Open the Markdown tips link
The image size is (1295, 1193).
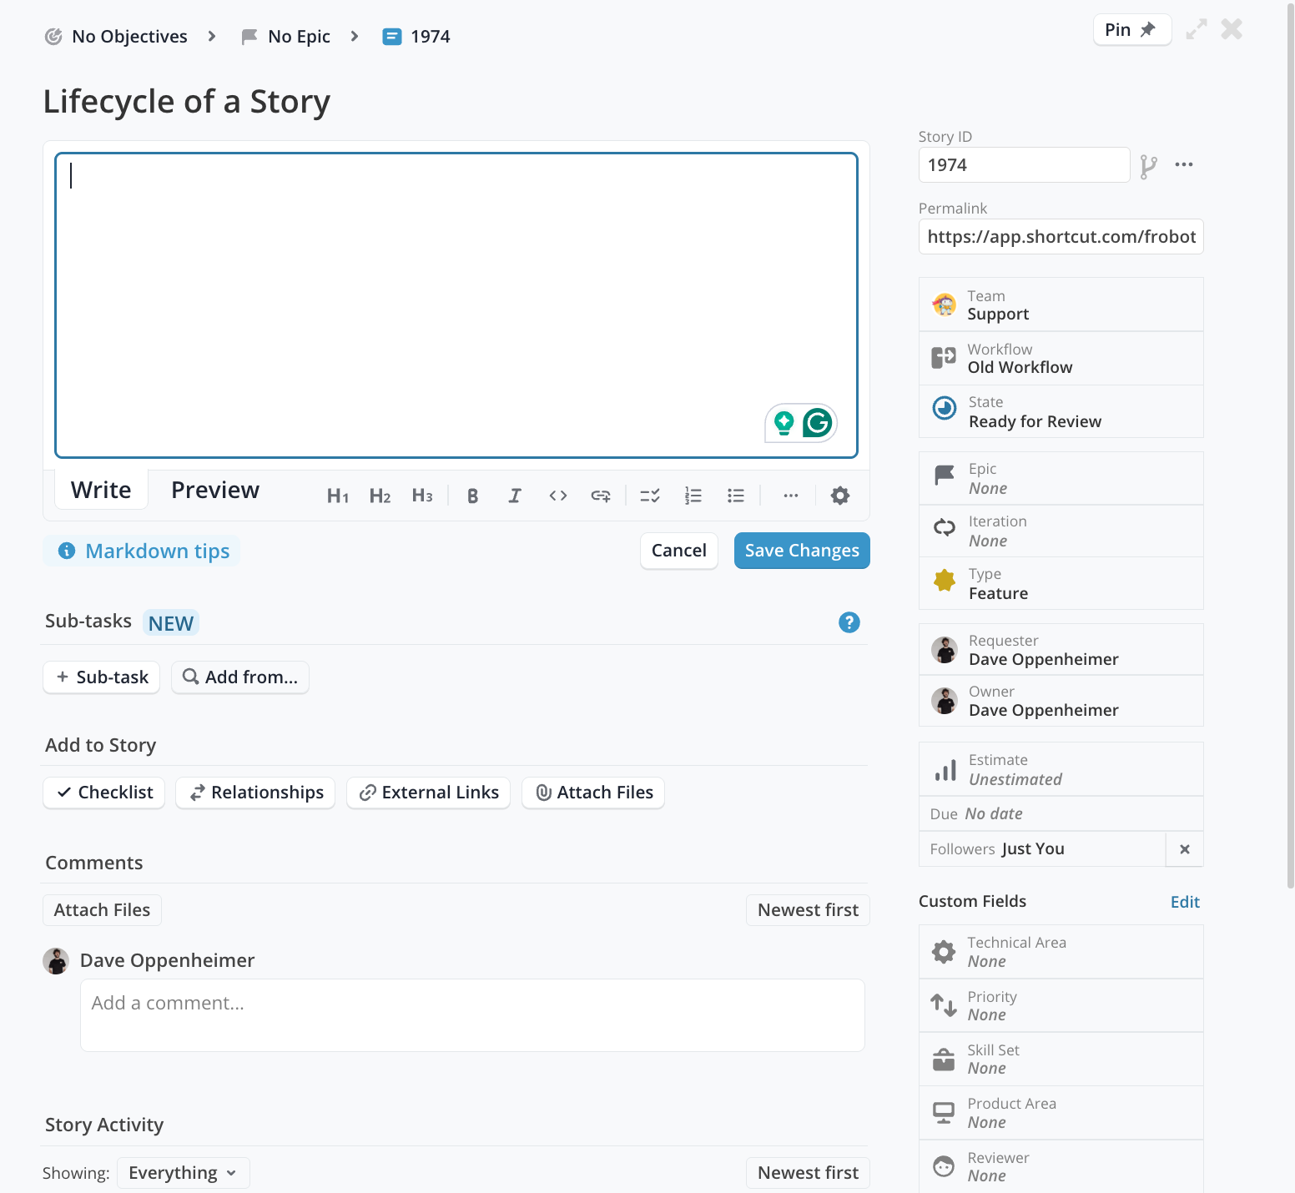157,551
